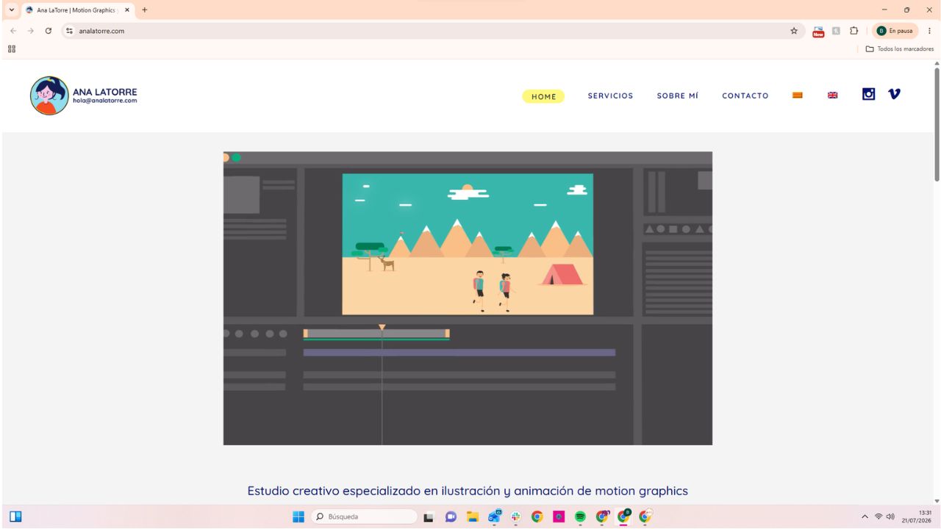
Task: View site information icon in address bar
Action: click(70, 31)
